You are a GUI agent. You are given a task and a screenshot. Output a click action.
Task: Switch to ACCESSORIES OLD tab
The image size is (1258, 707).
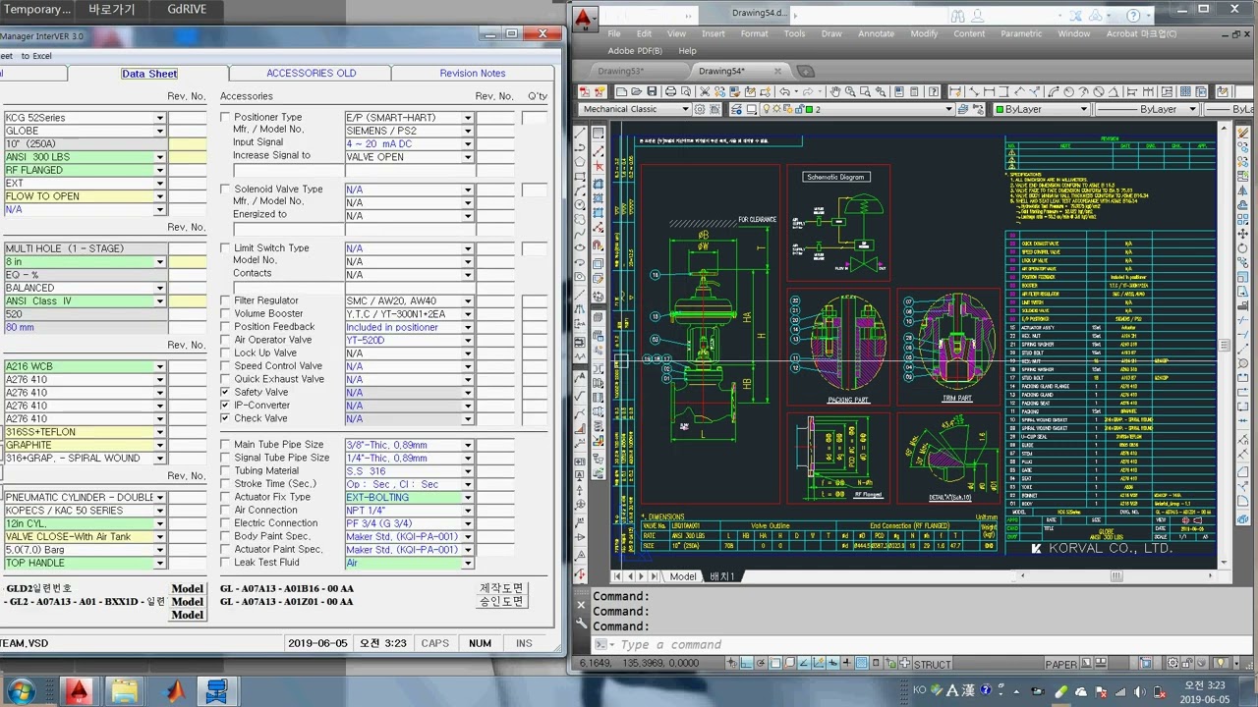click(311, 74)
